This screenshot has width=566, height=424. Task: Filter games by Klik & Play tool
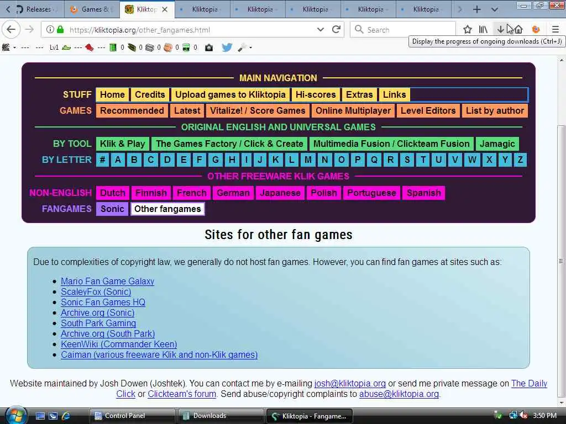[122, 144]
